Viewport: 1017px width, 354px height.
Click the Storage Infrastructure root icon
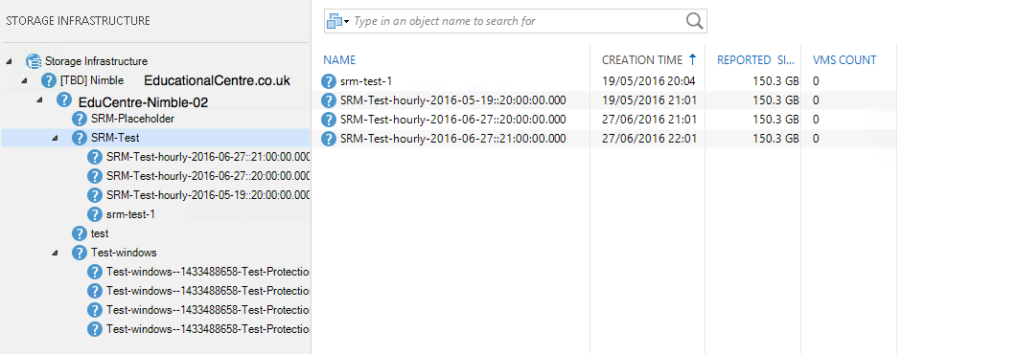(x=34, y=61)
